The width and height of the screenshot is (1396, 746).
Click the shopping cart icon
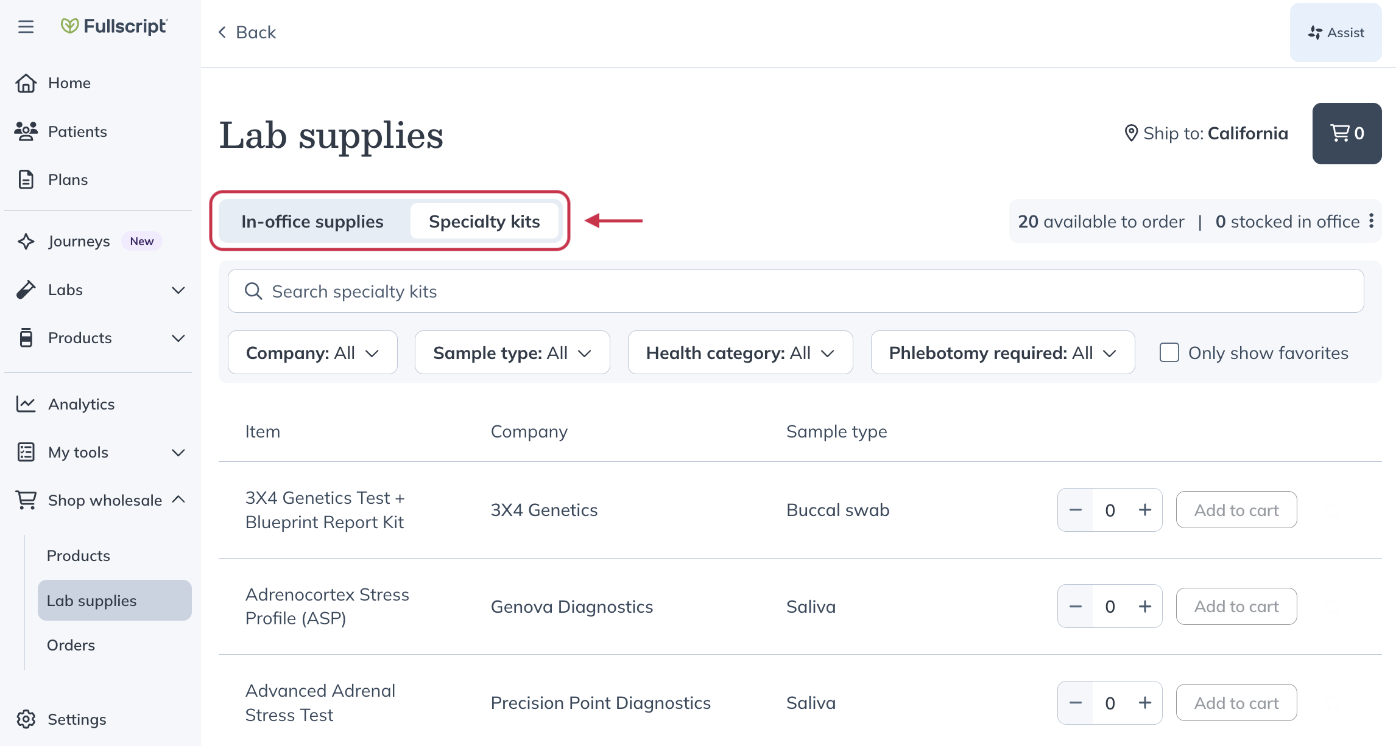[1346, 133]
